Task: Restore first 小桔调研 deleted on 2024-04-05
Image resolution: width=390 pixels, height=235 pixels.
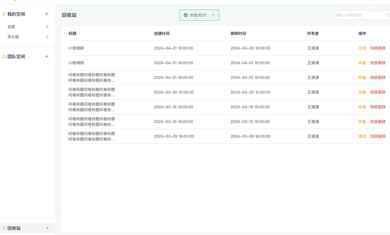Action: click(x=362, y=48)
